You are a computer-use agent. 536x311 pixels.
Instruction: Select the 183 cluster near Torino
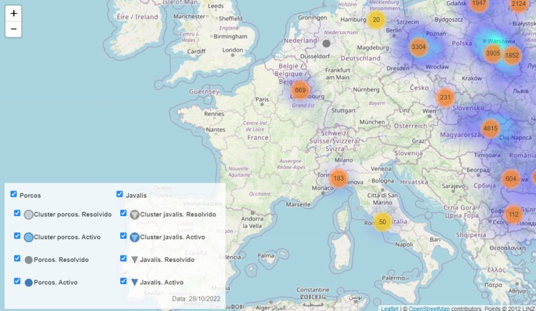[x=338, y=178]
